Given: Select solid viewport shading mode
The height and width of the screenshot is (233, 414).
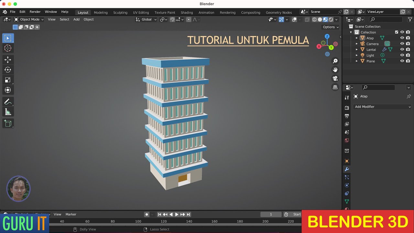Looking at the screenshot, I should tap(320, 19).
